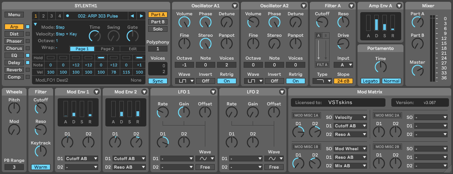Click the Filter Keytrack knob
Image resolution: width=453 pixels, height=174 pixels.
(x=41, y=151)
